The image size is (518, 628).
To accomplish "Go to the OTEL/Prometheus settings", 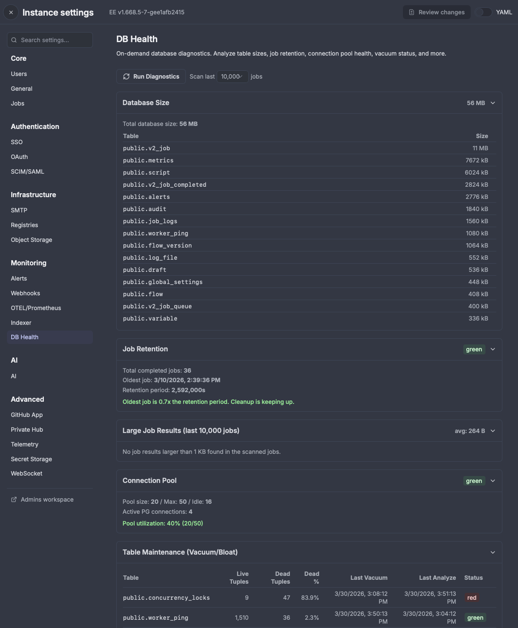I will point(36,308).
